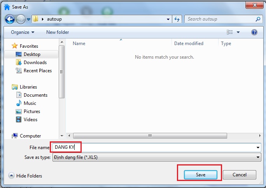
Task: Open the Downloads folder in sidebar
Action: coord(35,63)
